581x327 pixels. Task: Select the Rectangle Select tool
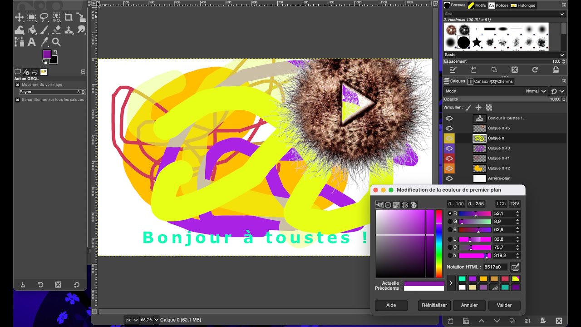pos(32,18)
